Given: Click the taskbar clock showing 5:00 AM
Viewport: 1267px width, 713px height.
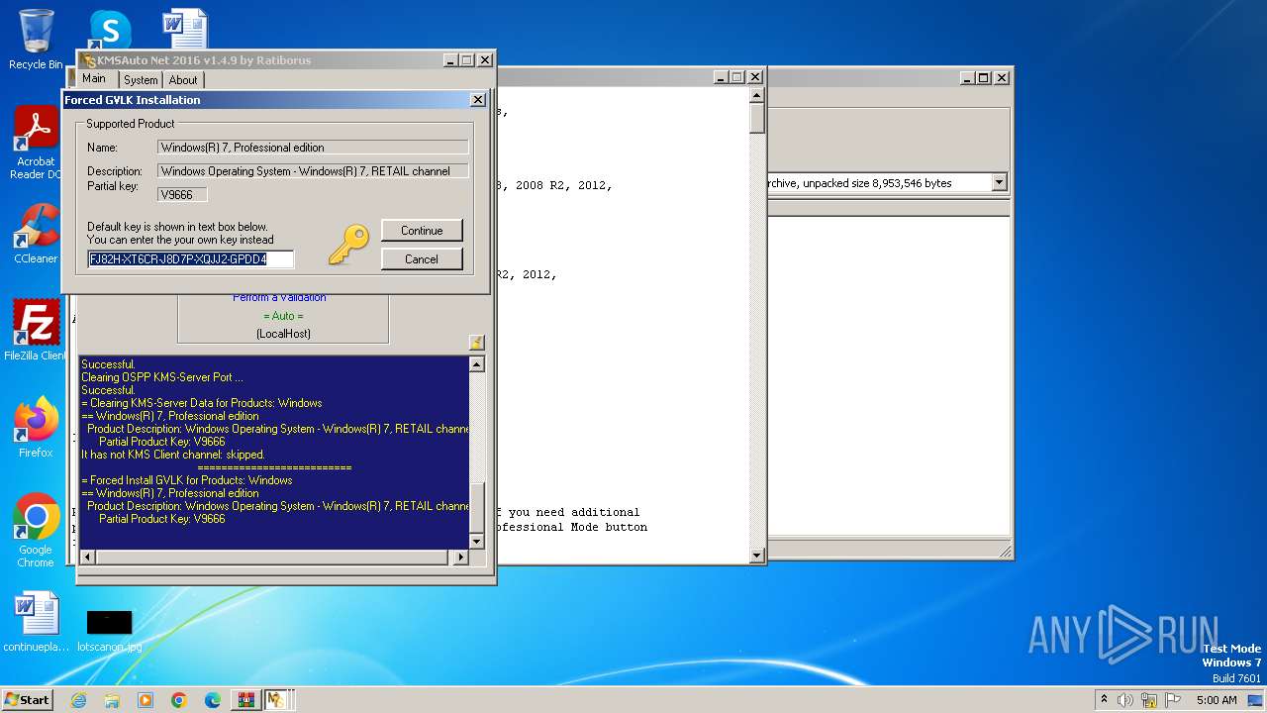Looking at the screenshot, I should click(1217, 700).
